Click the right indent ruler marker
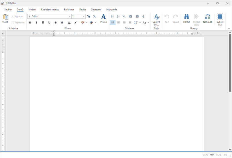 (x=192, y=34)
